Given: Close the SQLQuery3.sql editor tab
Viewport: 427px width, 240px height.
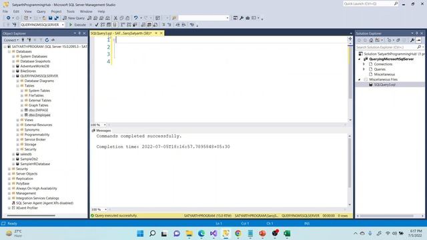Looking at the screenshot, I should point(161,33).
